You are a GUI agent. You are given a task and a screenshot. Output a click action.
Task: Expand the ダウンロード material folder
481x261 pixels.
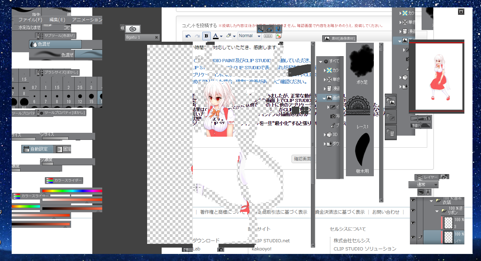pyautogui.click(x=325, y=144)
